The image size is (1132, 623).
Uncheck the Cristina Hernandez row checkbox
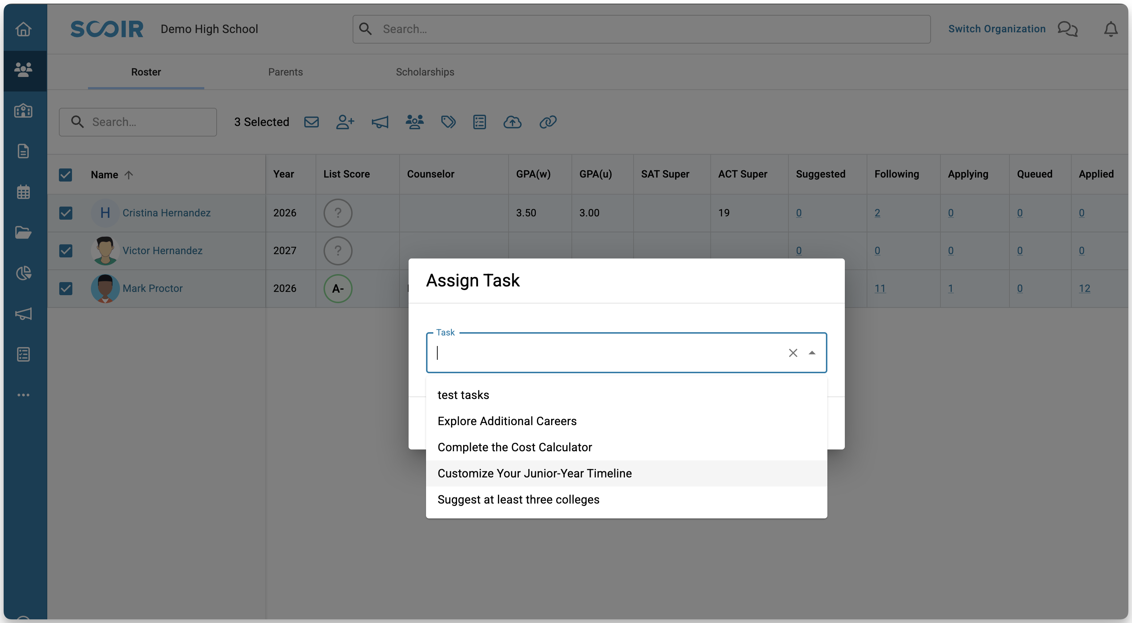point(65,213)
